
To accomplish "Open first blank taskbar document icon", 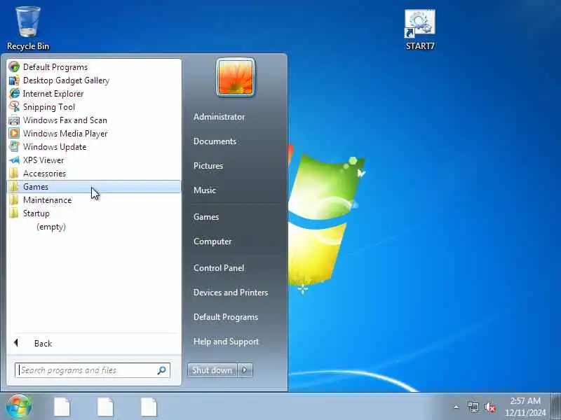I will click(62, 407).
